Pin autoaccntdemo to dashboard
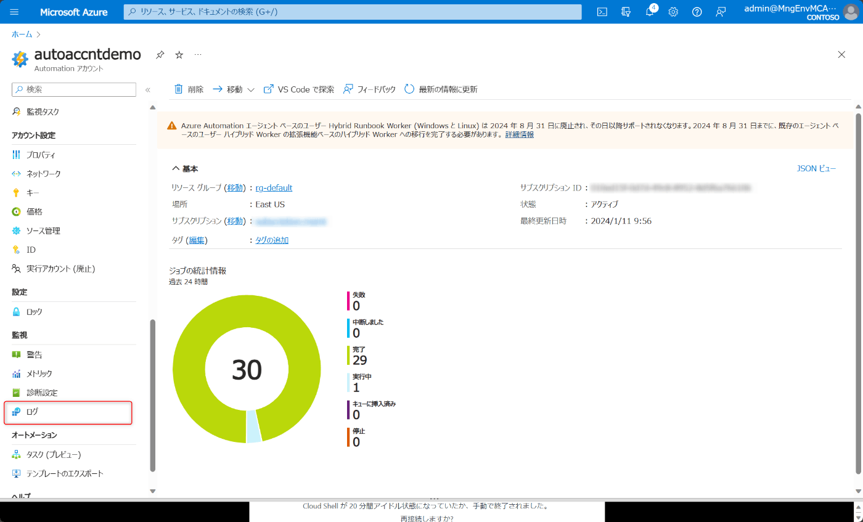Viewport: 863px width, 522px height. click(160, 55)
